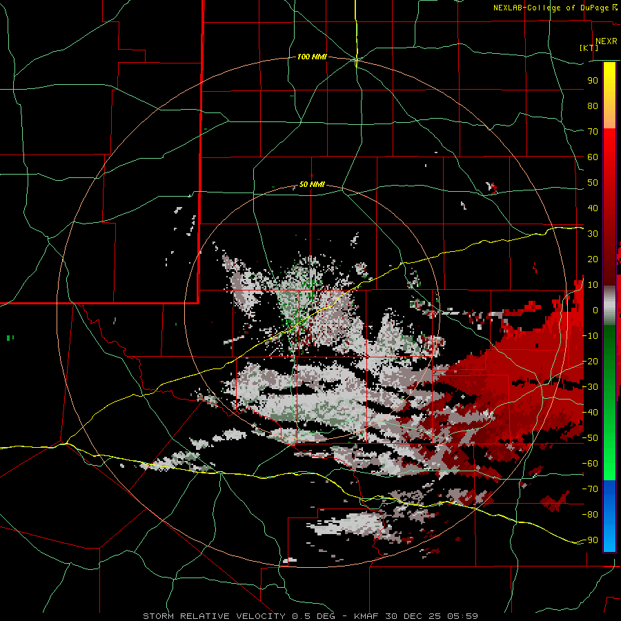This screenshot has height=621, width=621.
Task: Click the -40 value on velocity scale
Action: point(590,413)
